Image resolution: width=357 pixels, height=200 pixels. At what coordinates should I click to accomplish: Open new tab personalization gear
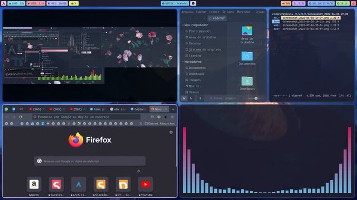[171, 132]
